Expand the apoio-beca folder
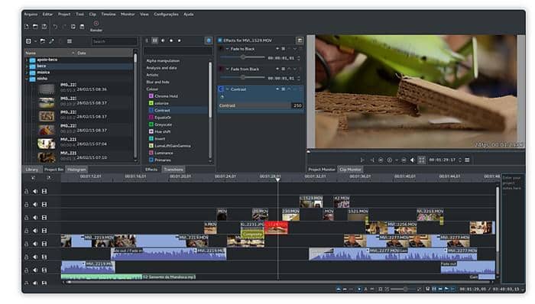Viewport: 535px width, 304px height. pyautogui.click(x=27, y=60)
